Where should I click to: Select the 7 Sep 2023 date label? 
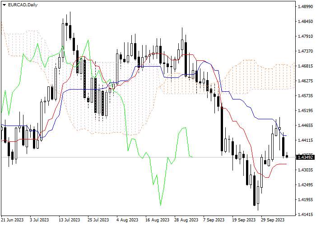pyautogui.click(x=214, y=220)
